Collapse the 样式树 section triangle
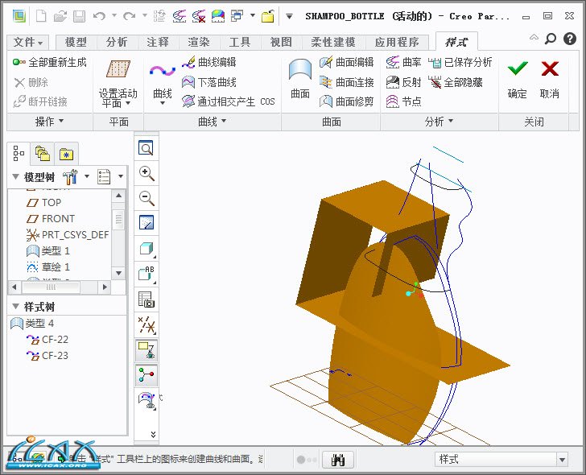Viewport: 586px width, 475px height. [x=16, y=307]
